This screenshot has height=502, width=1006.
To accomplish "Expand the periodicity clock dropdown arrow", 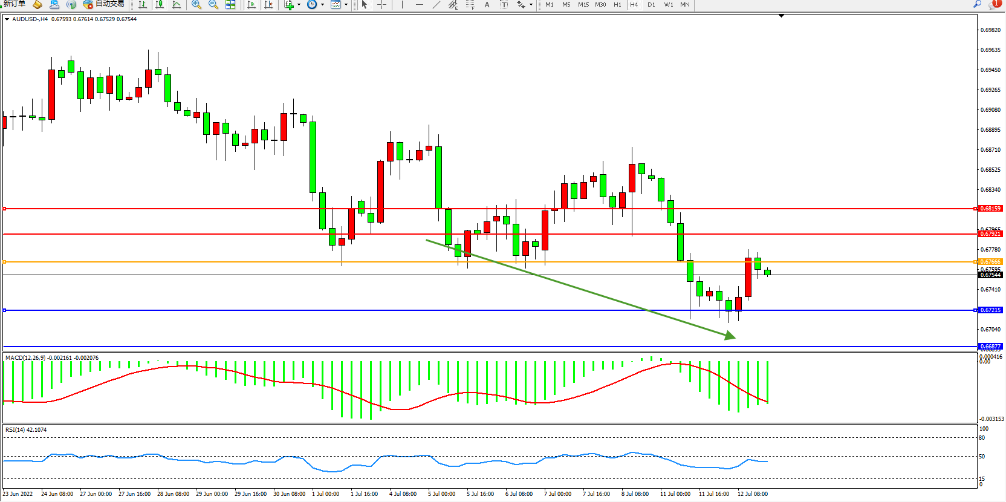I will [322, 5].
